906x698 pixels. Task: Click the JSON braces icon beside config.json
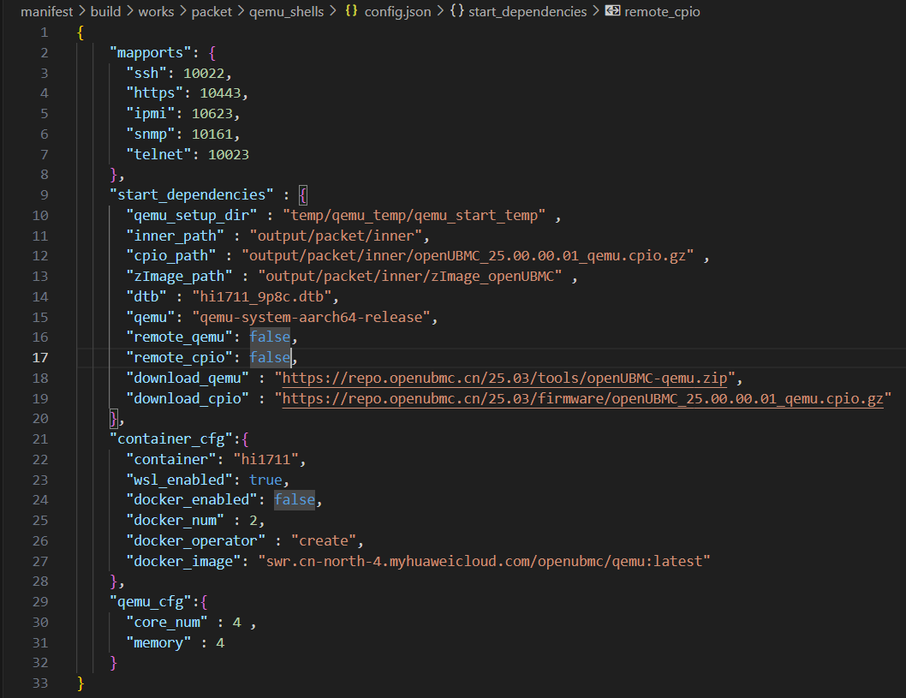(x=351, y=12)
